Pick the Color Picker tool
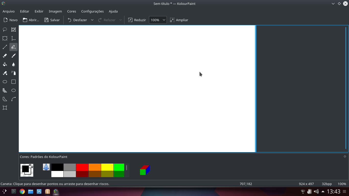The image size is (349, 196). [13, 64]
